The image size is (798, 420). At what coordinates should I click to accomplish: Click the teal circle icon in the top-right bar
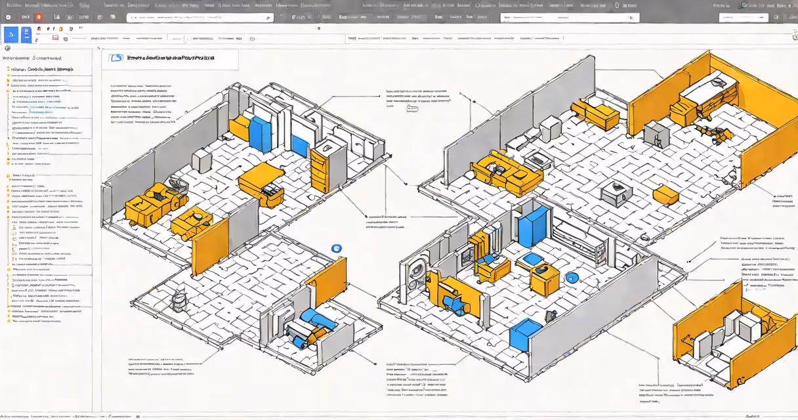click(744, 5)
